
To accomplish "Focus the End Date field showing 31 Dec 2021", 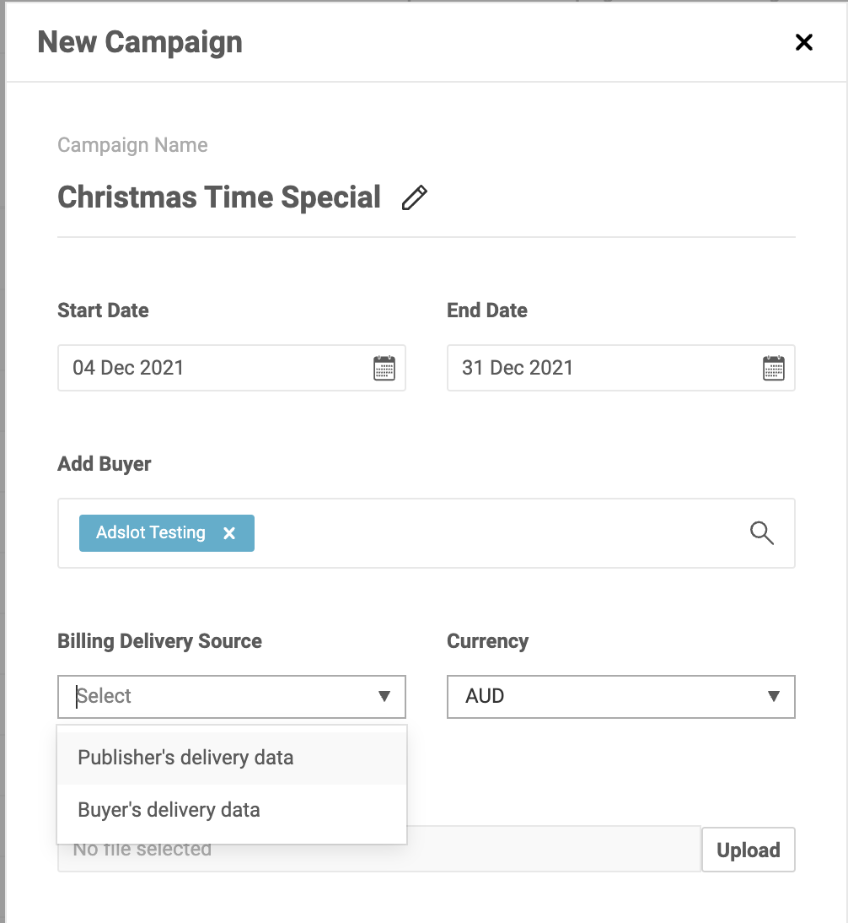I will 621,368.
